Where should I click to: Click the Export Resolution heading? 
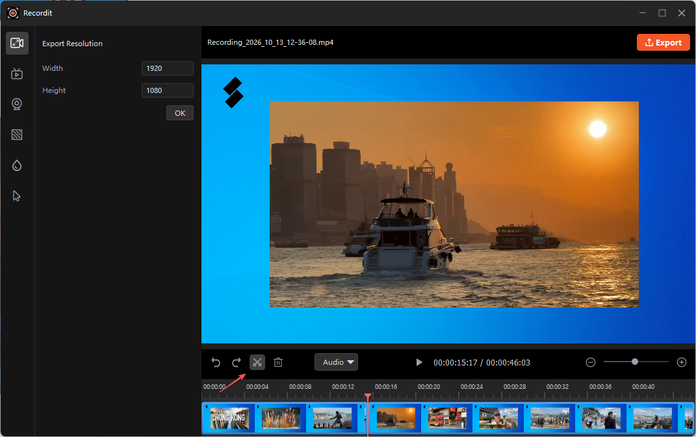coord(72,44)
